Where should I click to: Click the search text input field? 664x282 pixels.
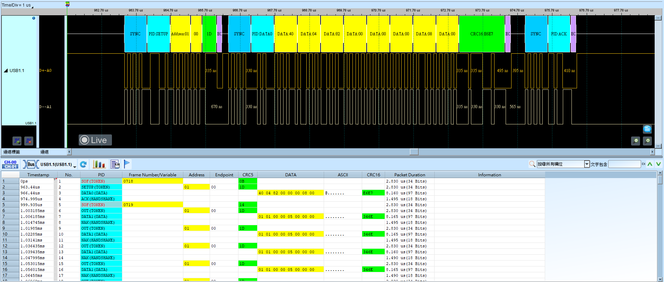pyautogui.click(x=624, y=164)
